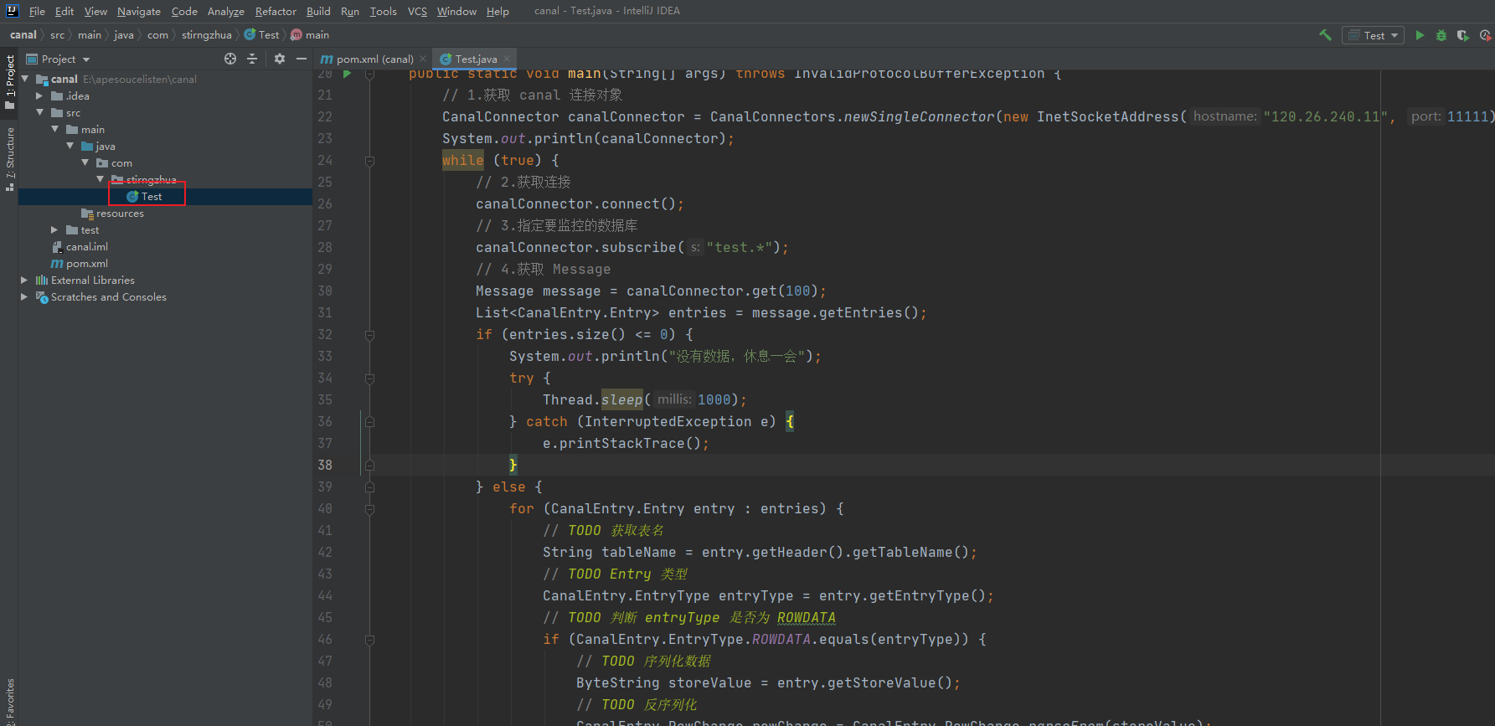Close the pom.xml (canal) tab
The width and height of the screenshot is (1495, 726).
423,59
